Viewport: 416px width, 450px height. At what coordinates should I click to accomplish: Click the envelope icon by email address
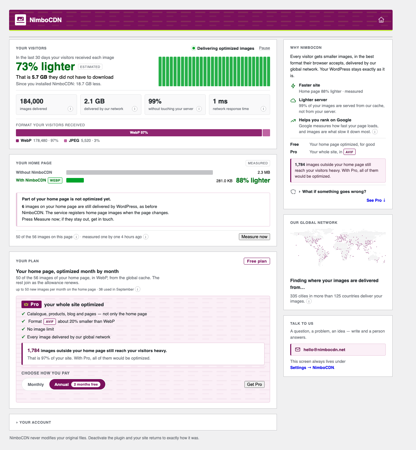click(x=298, y=349)
